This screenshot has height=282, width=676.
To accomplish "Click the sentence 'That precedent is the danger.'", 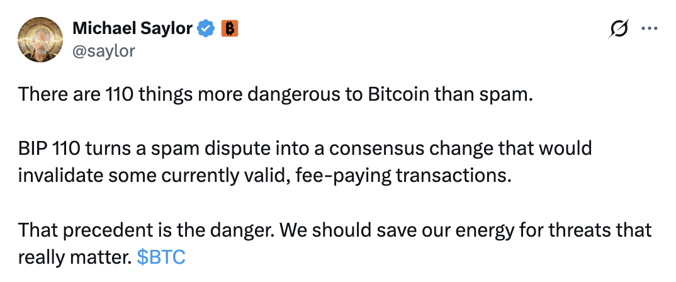I will click(x=147, y=230).
